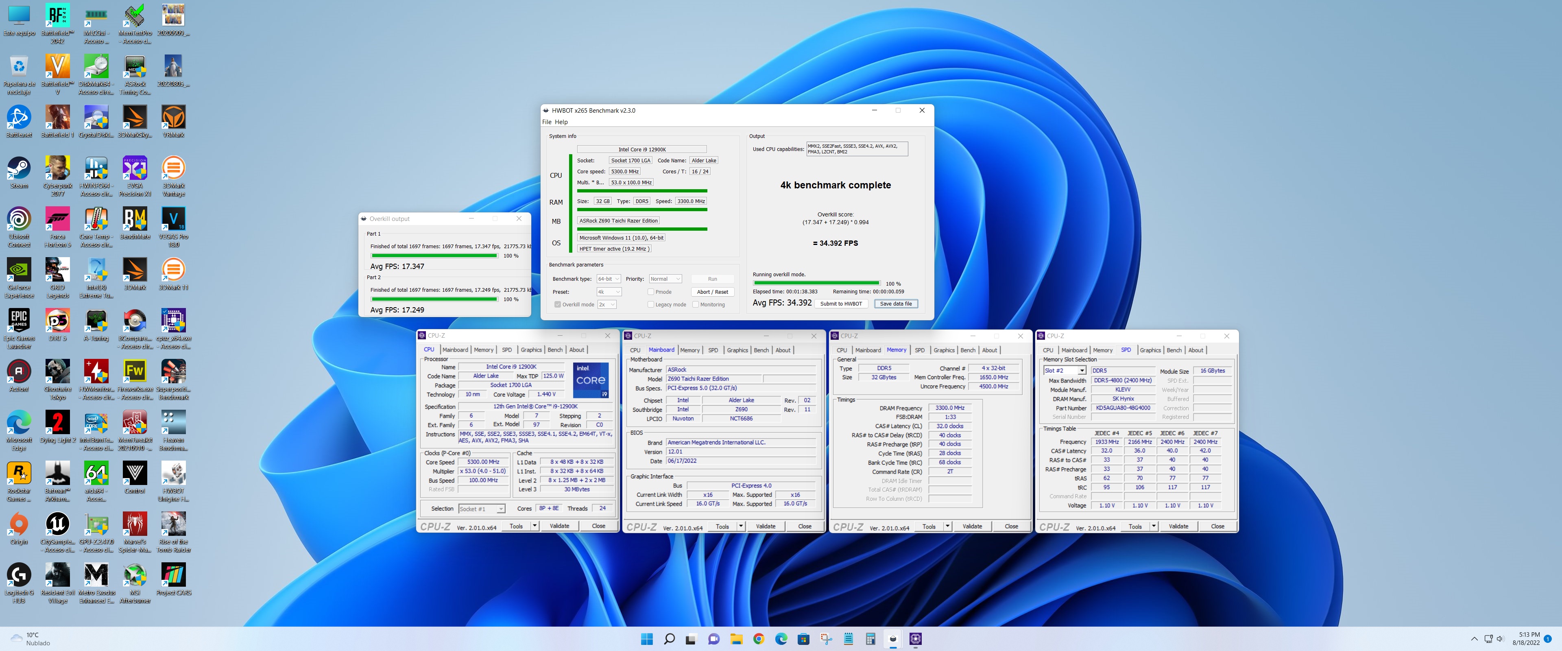Open the Recycle Bin (Papelera de reciclaje)
The width and height of the screenshot is (1562, 651).
[x=19, y=74]
